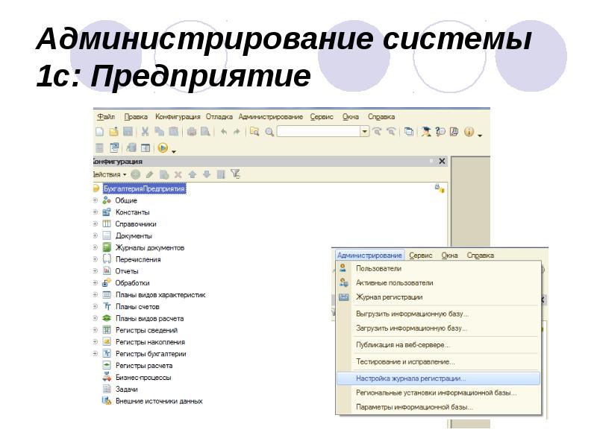Click the New document toolbar icon
597x447 pixels.
click(99, 132)
